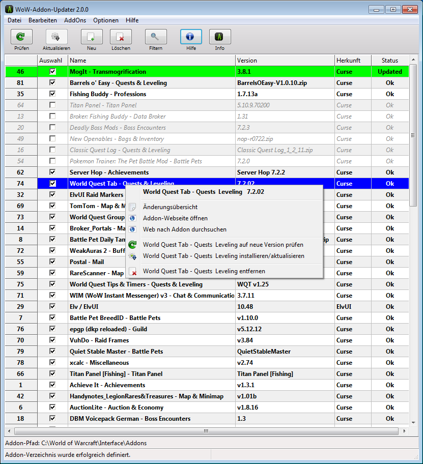The height and width of the screenshot is (464, 423).
Task: Open the Bearbeiten menu
Action: (x=43, y=20)
